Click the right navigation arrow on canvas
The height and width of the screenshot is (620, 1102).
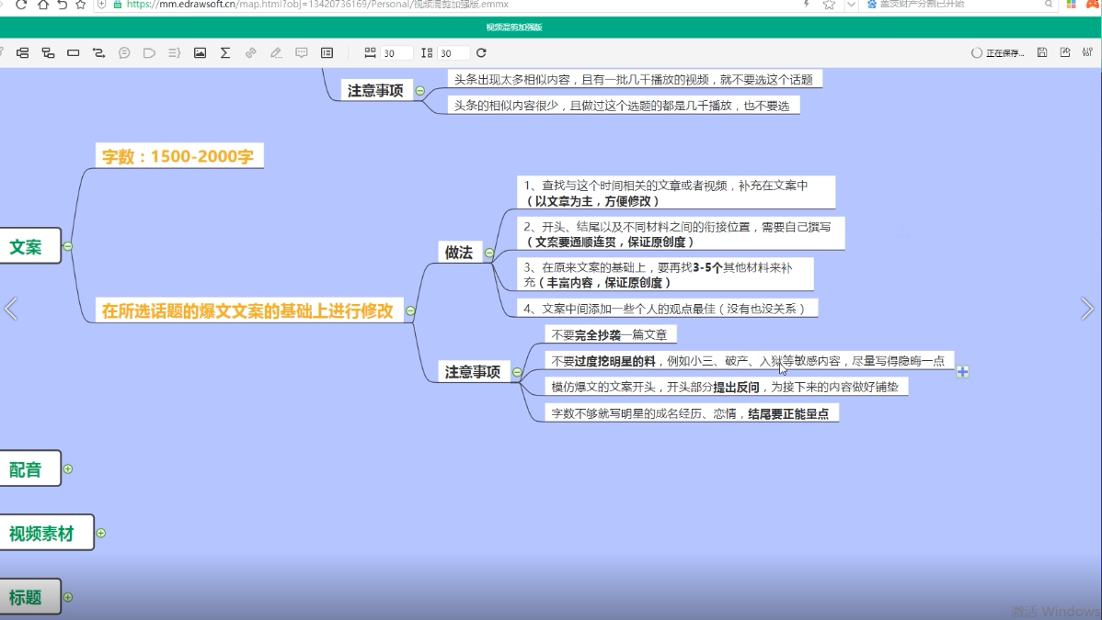(x=1088, y=309)
